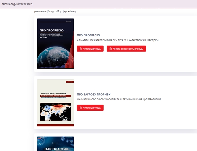Select subtitle "Кліматичних катаклізмів на Землі" text
This screenshot has width=197, height=151.
(117, 40)
